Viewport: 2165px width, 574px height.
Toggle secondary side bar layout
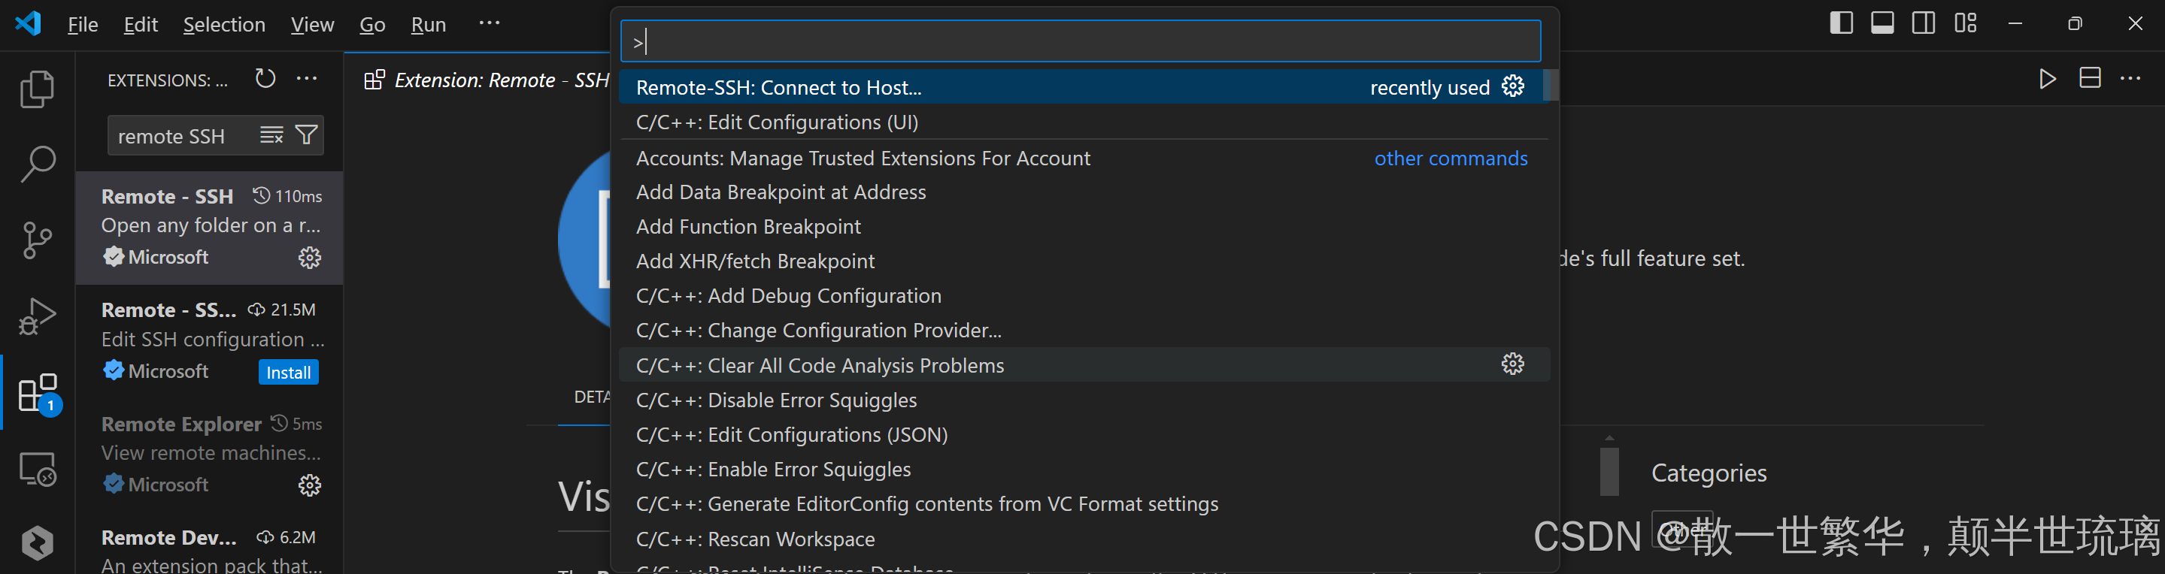click(x=1924, y=23)
